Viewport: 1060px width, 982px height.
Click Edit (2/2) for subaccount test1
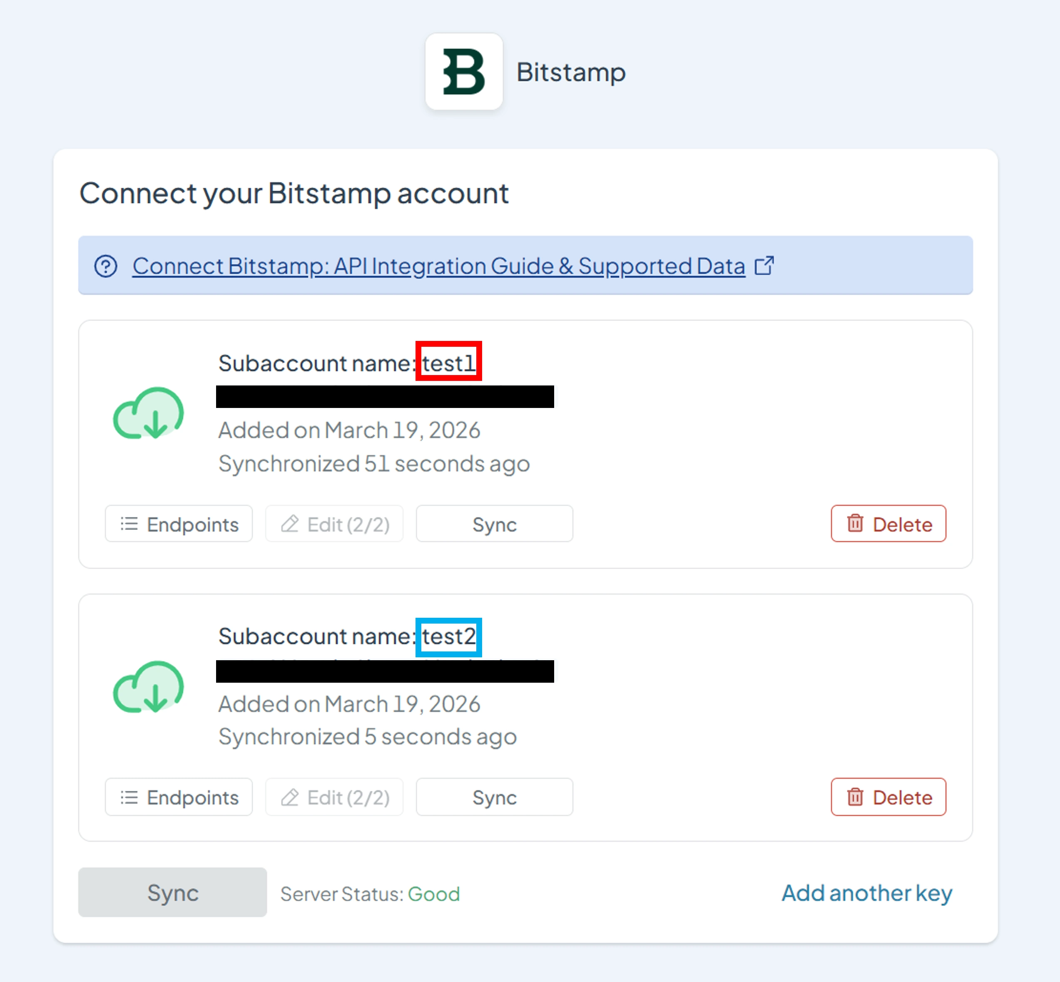[x=334, y=524]
